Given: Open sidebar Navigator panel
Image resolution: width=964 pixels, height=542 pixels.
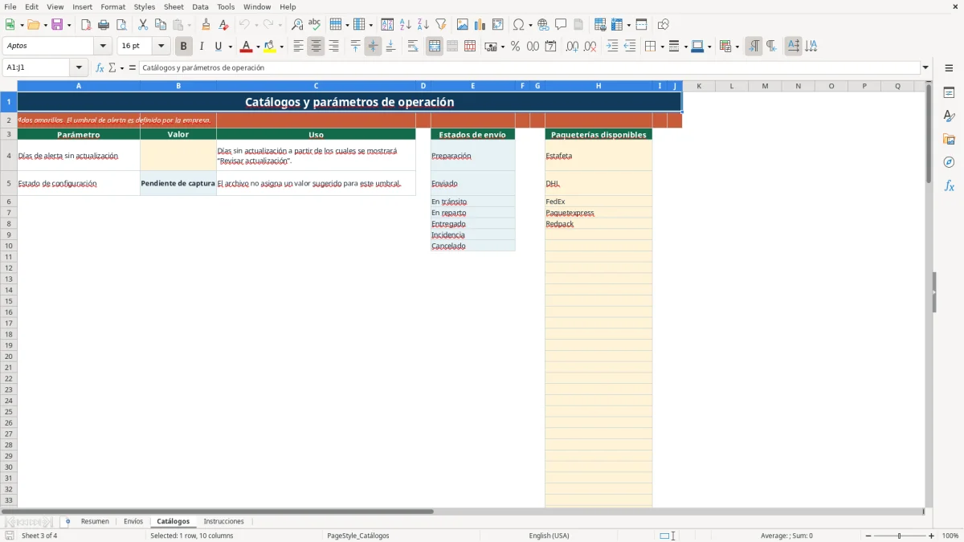Looking at the screenshot, I should point(949,163).
